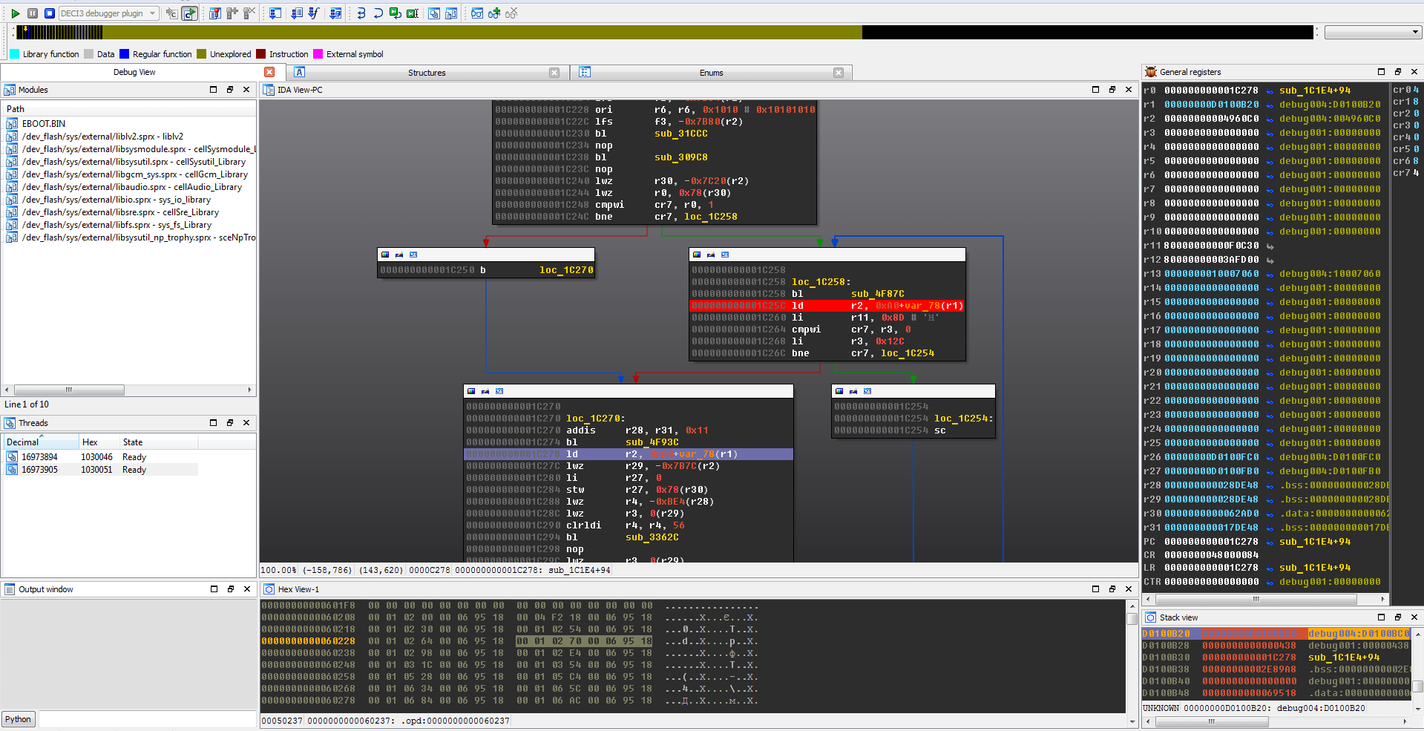Add a breakpoint with glasses-plus icon
Image resolution: width=1424 pixels, height=731 pixels.
pos(493,13)
